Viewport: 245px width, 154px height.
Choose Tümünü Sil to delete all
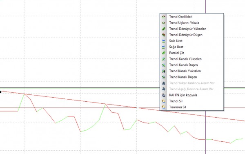(x=192, y=107)
